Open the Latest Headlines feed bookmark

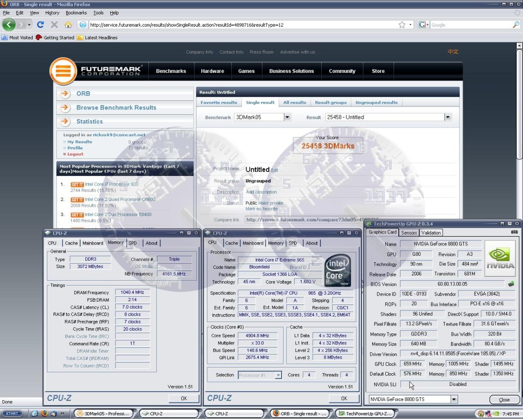[97, 38]
